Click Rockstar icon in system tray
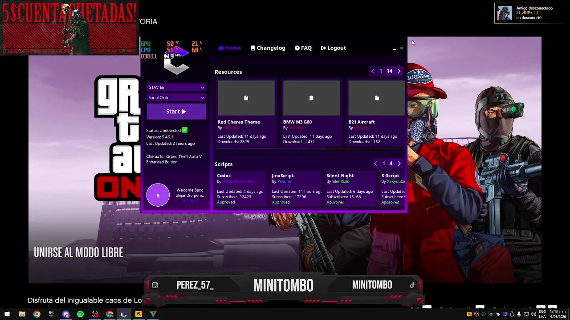 (x=469, y=314)
